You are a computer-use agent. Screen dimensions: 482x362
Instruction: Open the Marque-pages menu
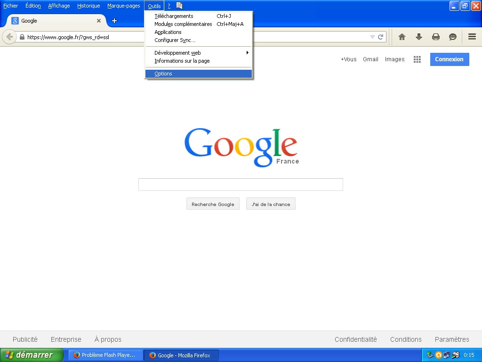[123, 6]
